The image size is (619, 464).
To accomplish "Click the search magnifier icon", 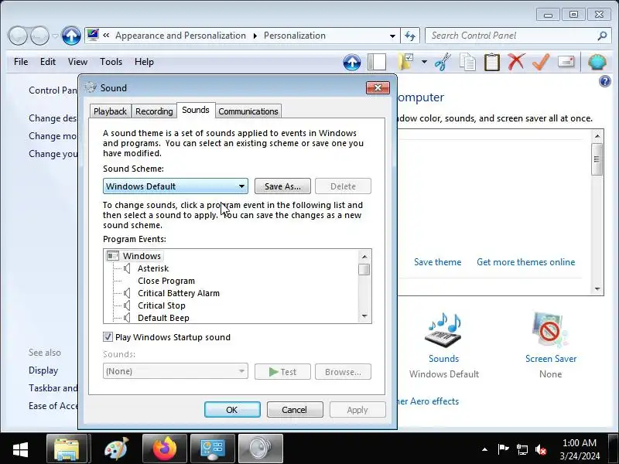I will (x=602, y=36).
